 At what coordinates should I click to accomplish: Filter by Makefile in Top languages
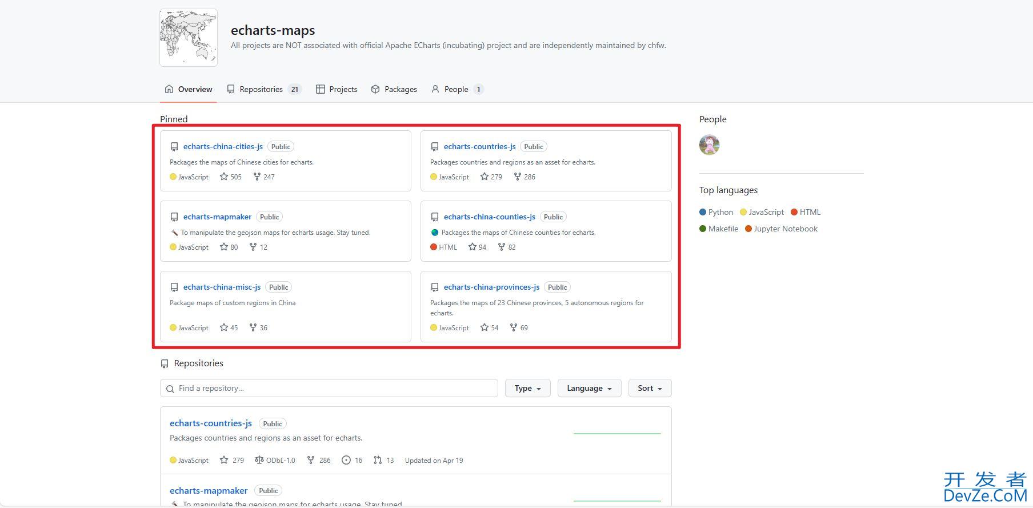719,229
